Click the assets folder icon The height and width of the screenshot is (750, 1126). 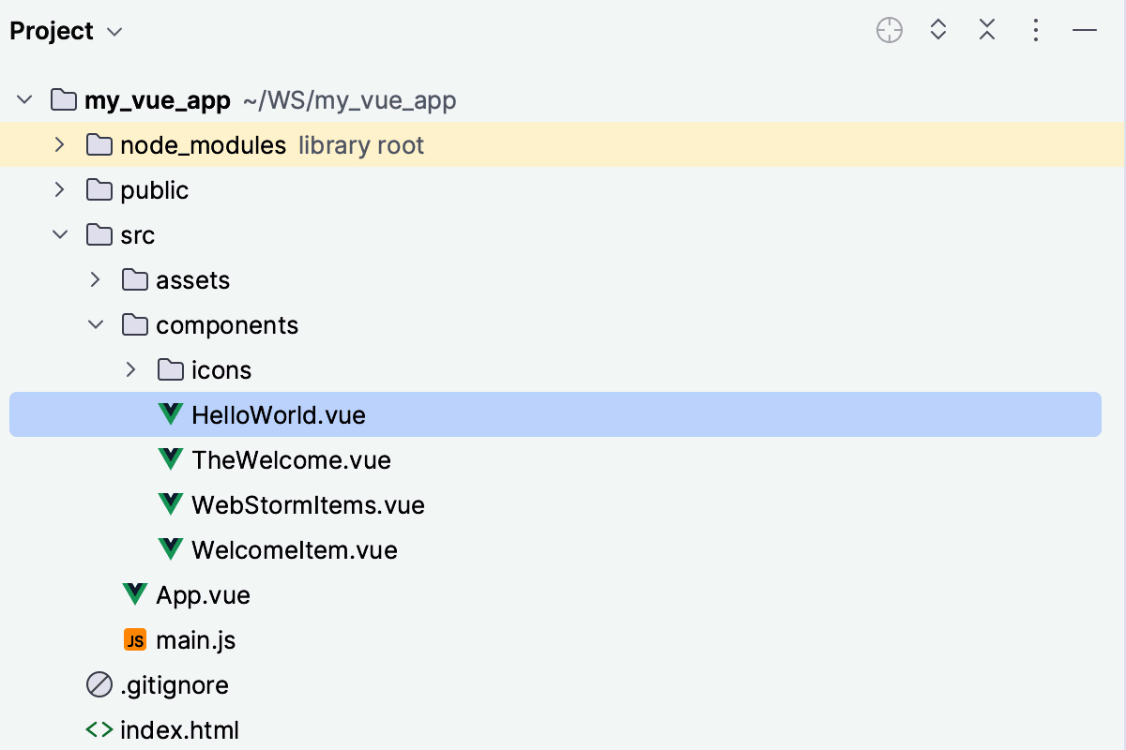[x=134, y=279]
